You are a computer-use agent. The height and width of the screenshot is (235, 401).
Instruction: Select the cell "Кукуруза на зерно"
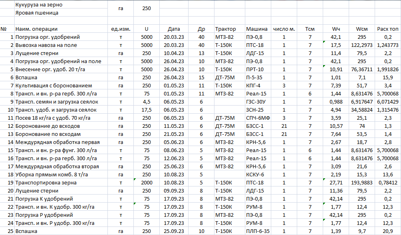click(61, 4)
